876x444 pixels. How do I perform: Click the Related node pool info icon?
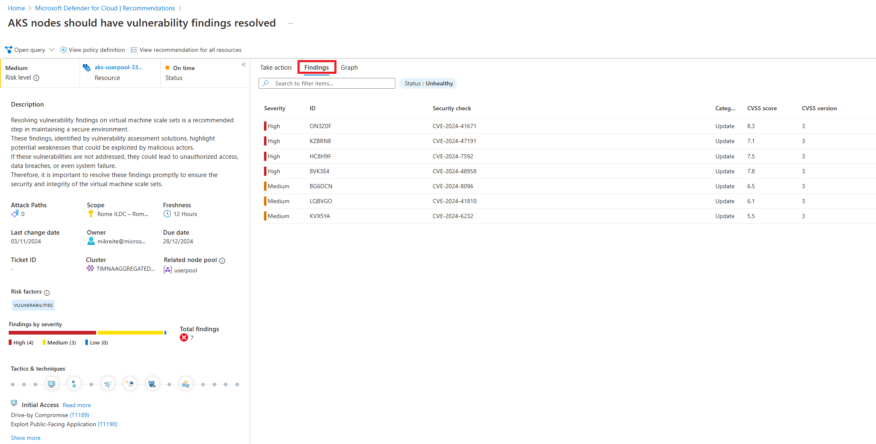pos(222,261)
